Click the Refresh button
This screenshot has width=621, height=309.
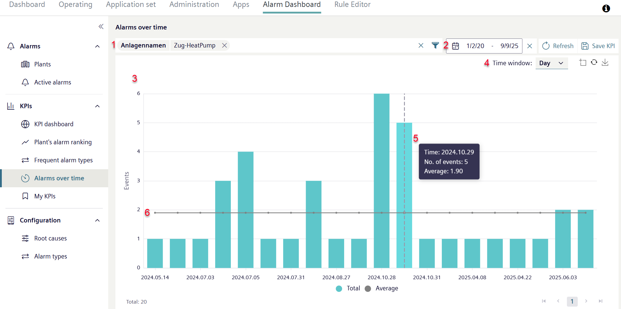[x=558, y=46]
